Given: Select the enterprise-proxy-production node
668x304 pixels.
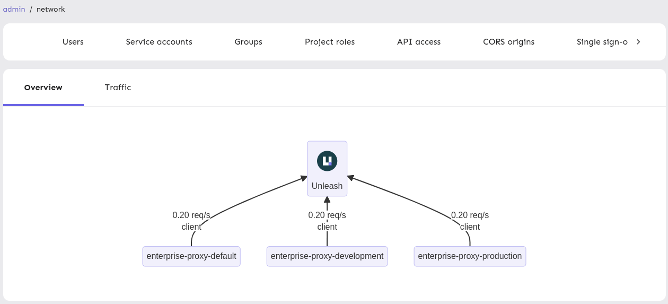Looking at the screenshot, I should (470, 256).
